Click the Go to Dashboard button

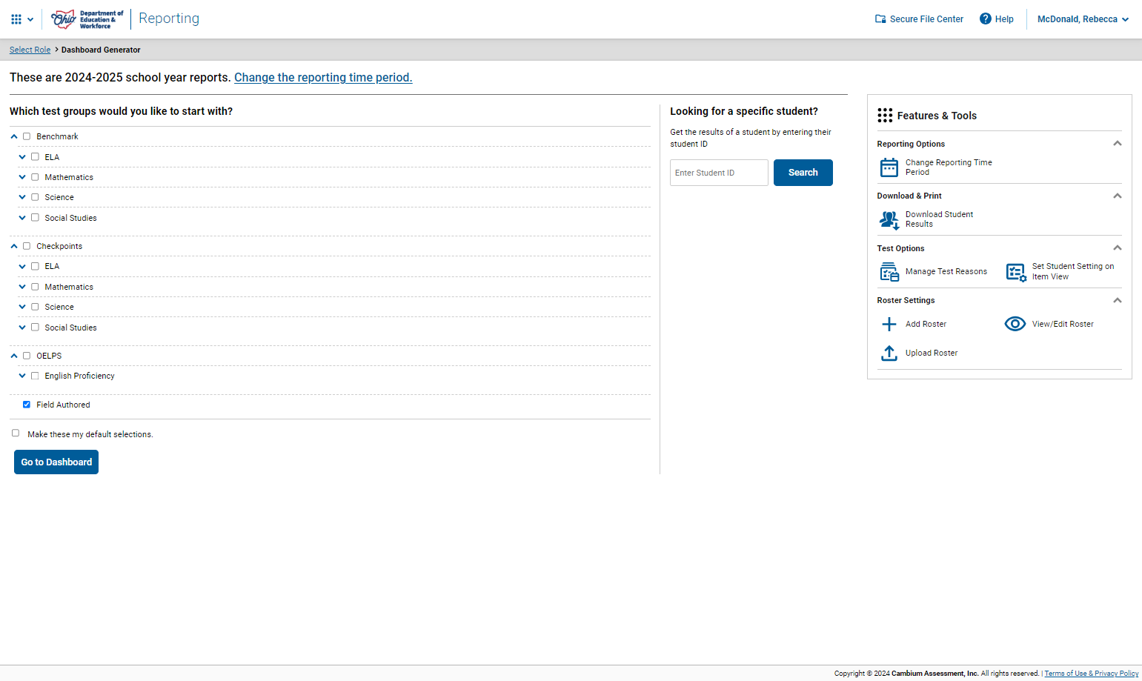(x=56, y=462)
